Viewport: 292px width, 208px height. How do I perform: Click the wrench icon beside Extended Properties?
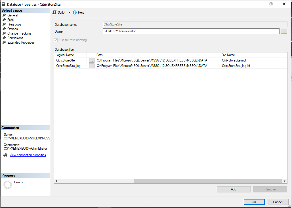pyautogui.click(x=4, y=43)
